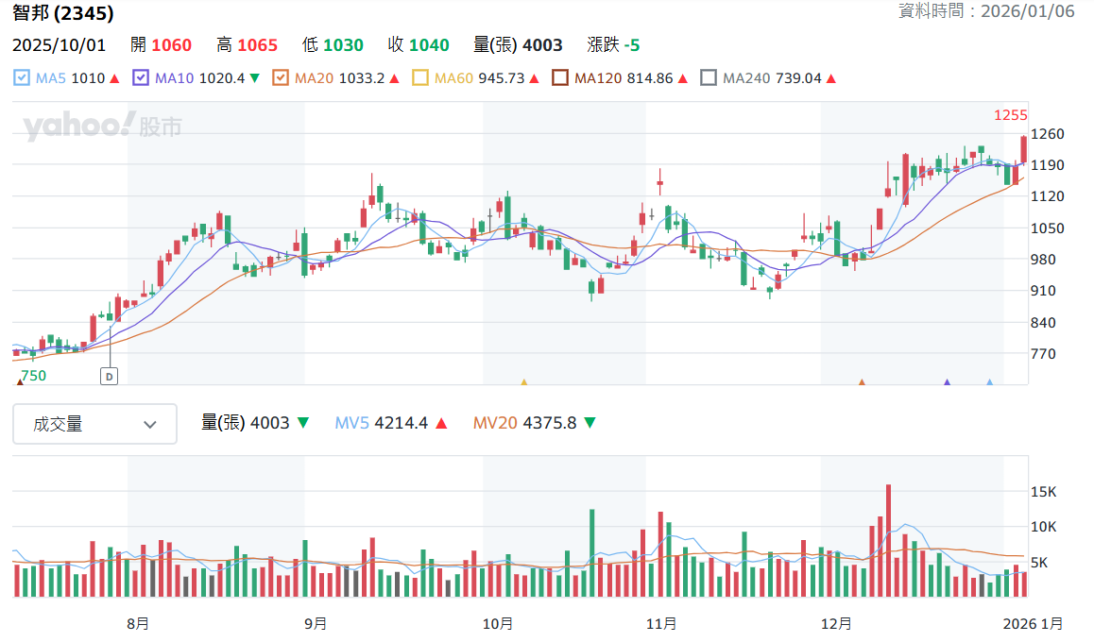Turn on the MA240 moving average checkbox
The width and height of the screenshot is (1094, 642).
click(x=709, y=78)
